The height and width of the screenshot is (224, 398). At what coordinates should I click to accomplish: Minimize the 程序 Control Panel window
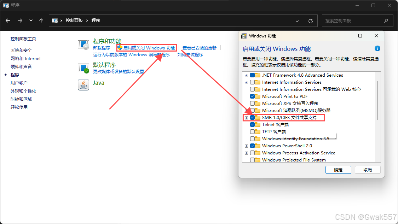tap(357, 5)
